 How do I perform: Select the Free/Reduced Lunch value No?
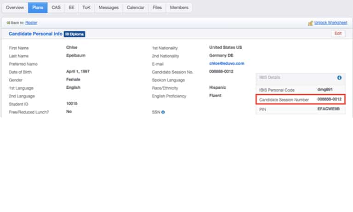[69, 112]
